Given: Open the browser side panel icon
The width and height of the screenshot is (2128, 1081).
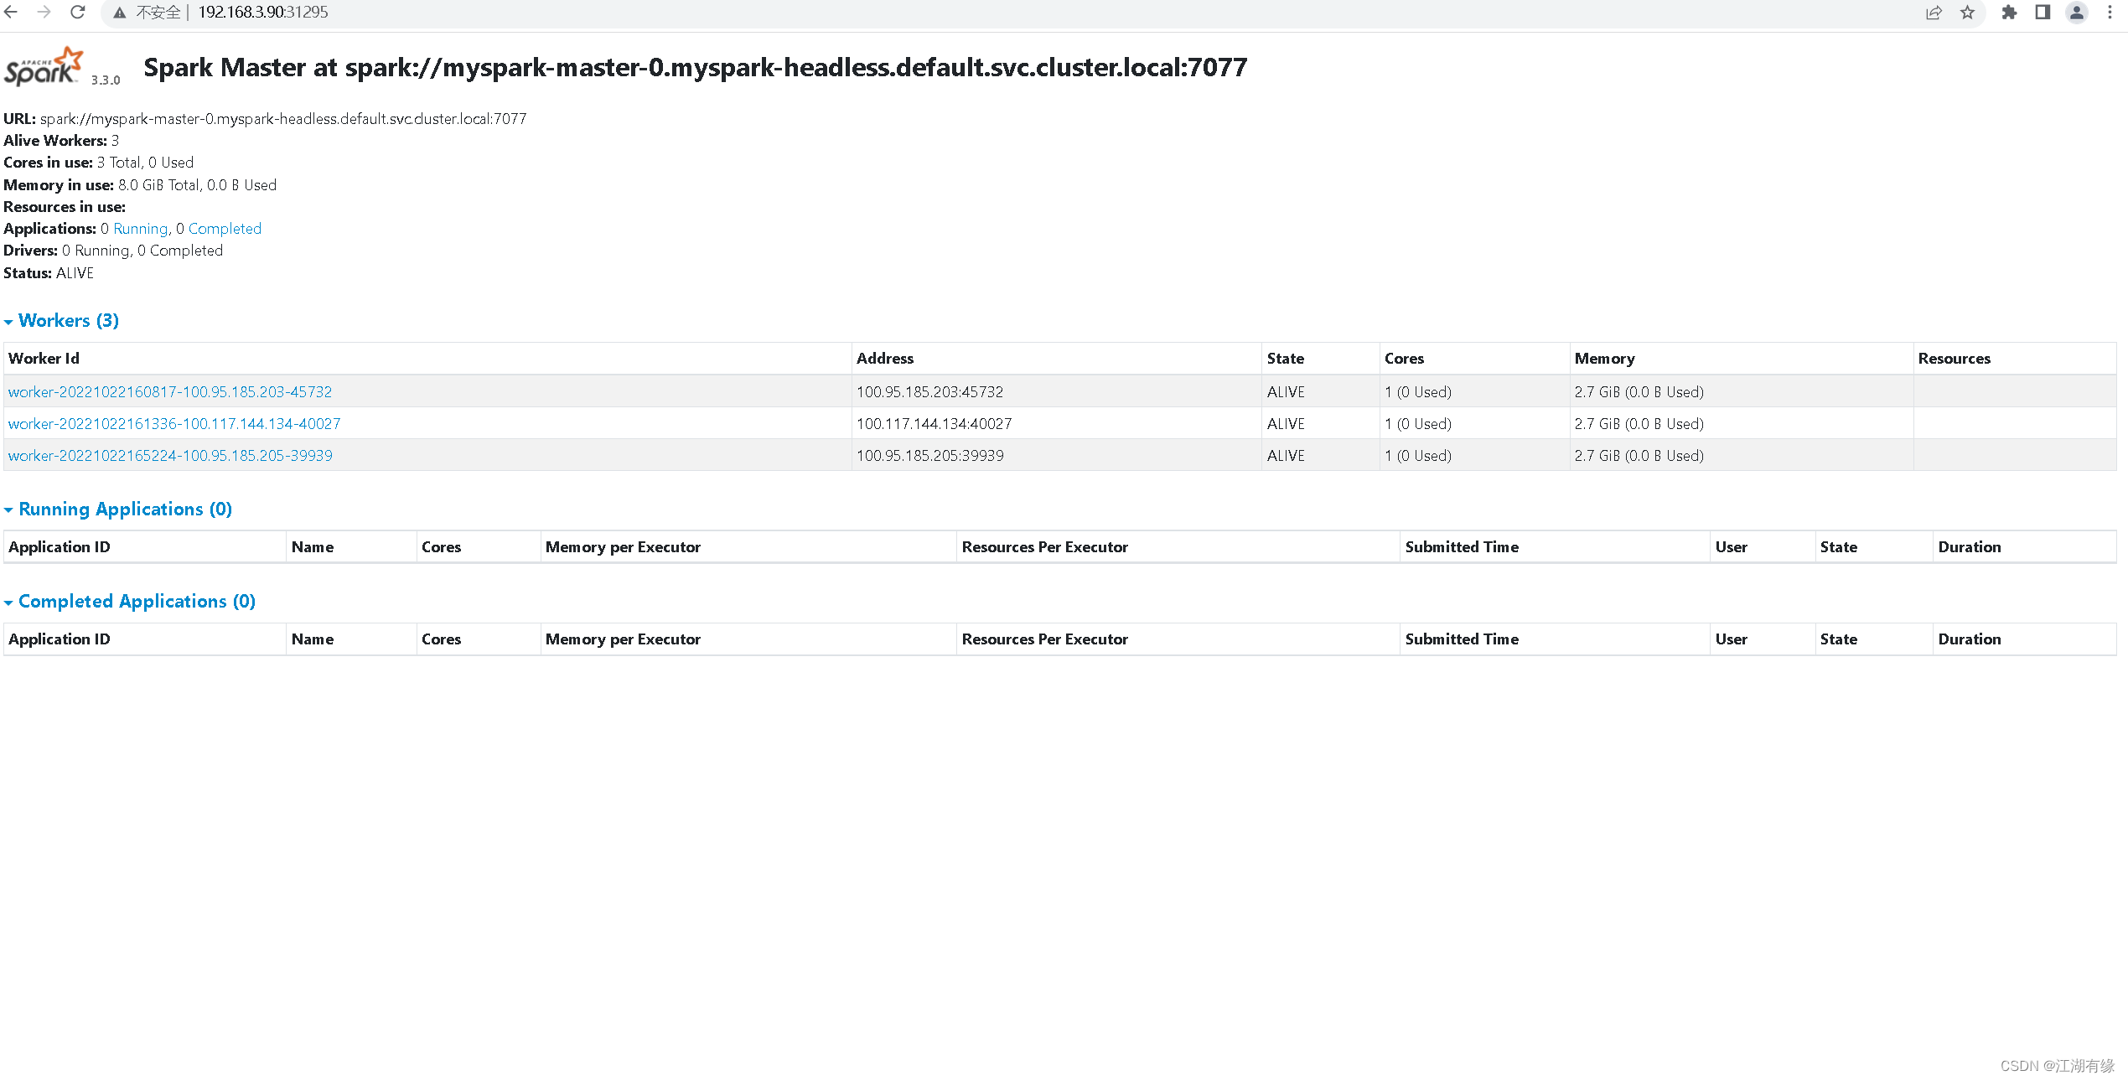Looking at the screenshot, I should [x=2043, y=13].
